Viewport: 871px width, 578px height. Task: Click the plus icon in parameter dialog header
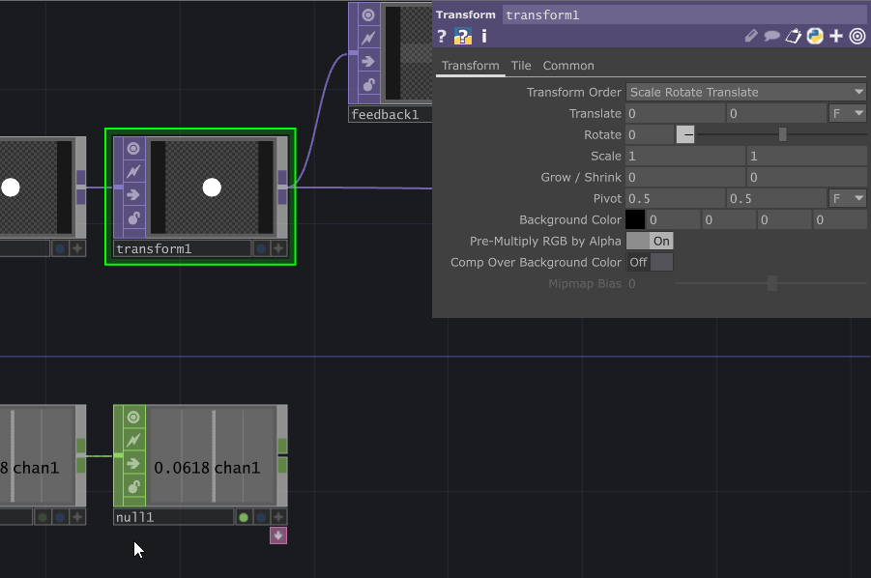pos(835,36)
